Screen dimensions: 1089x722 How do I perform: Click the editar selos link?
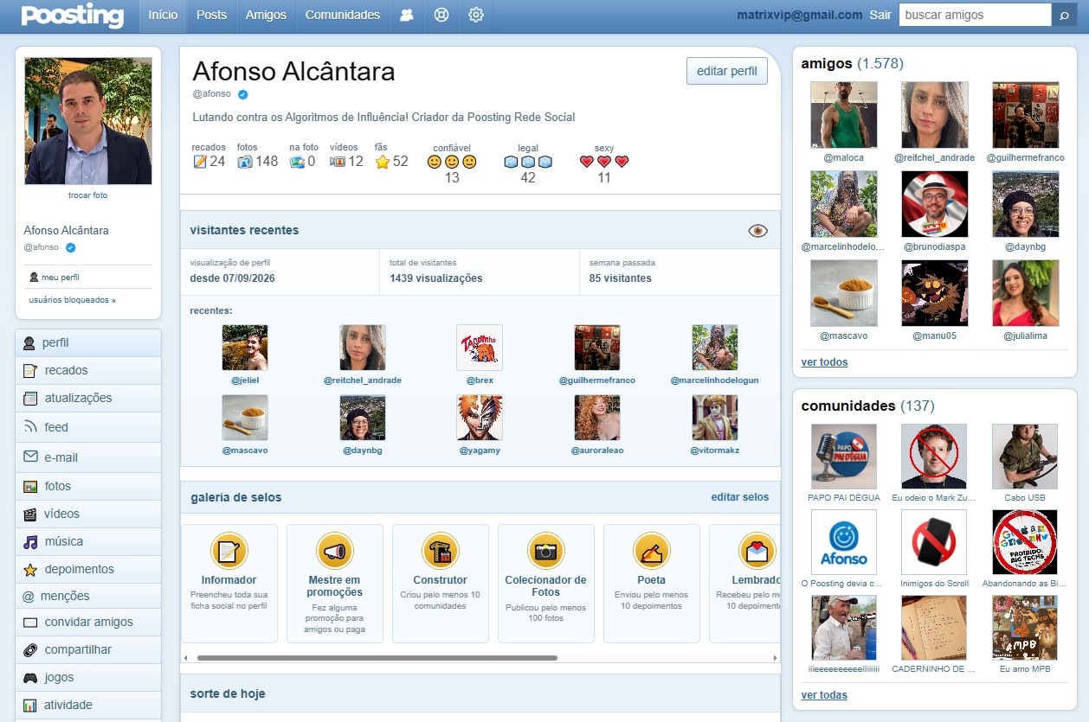(x=740, y=497)
